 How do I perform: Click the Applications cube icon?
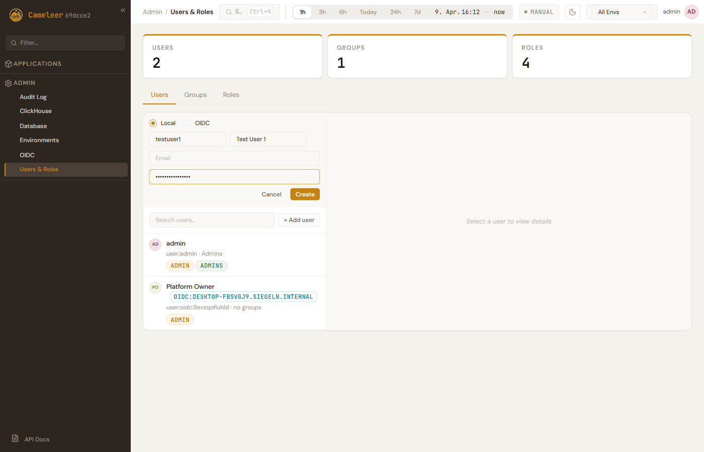click(x=9, y=64)
